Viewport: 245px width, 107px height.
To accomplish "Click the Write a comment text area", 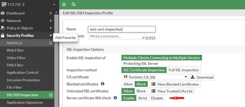I will pos(117,36).
